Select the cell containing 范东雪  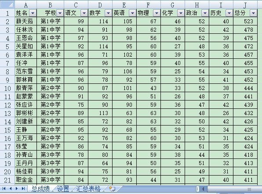coord(26,71)
